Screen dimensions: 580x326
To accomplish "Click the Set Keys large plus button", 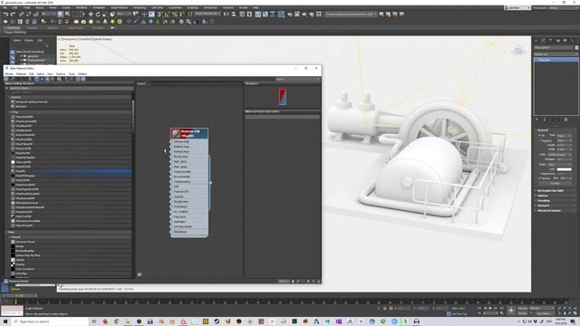I will click(x=511, y=311).
